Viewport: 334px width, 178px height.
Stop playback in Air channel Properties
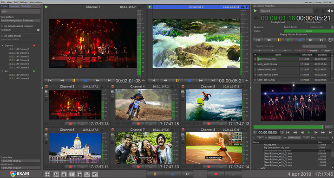coord(300,40)
